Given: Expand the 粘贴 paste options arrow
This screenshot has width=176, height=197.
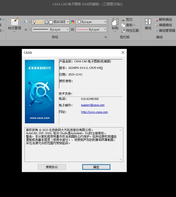Looking at the screenshot, I should tap(115, 32).
